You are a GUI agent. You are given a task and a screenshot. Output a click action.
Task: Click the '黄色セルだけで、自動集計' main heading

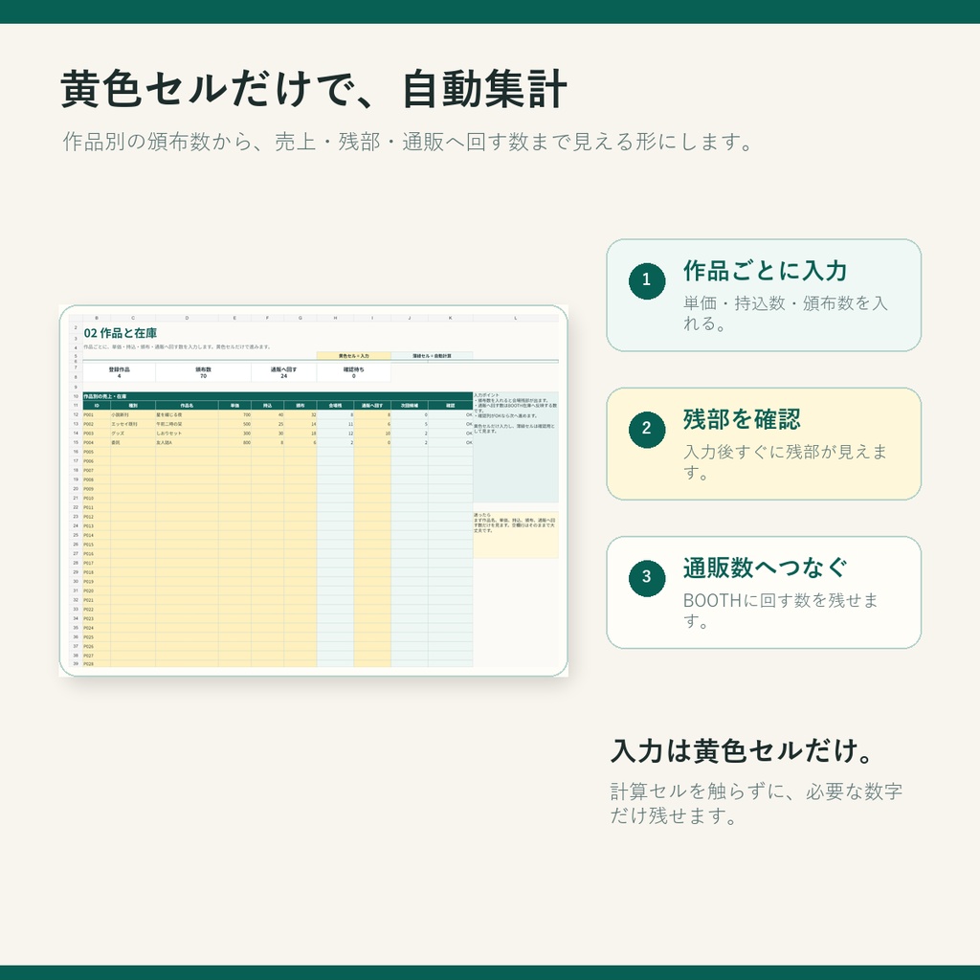pyautogui.click(x=314, y=89)
